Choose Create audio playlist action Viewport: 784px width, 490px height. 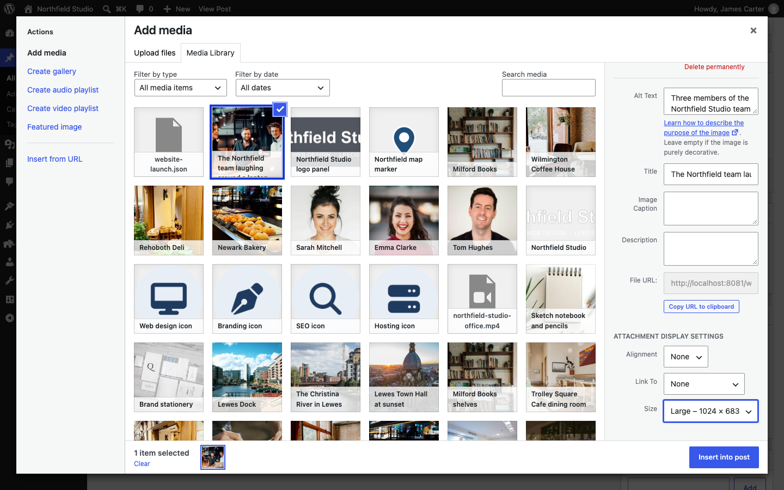click(63, 90)
